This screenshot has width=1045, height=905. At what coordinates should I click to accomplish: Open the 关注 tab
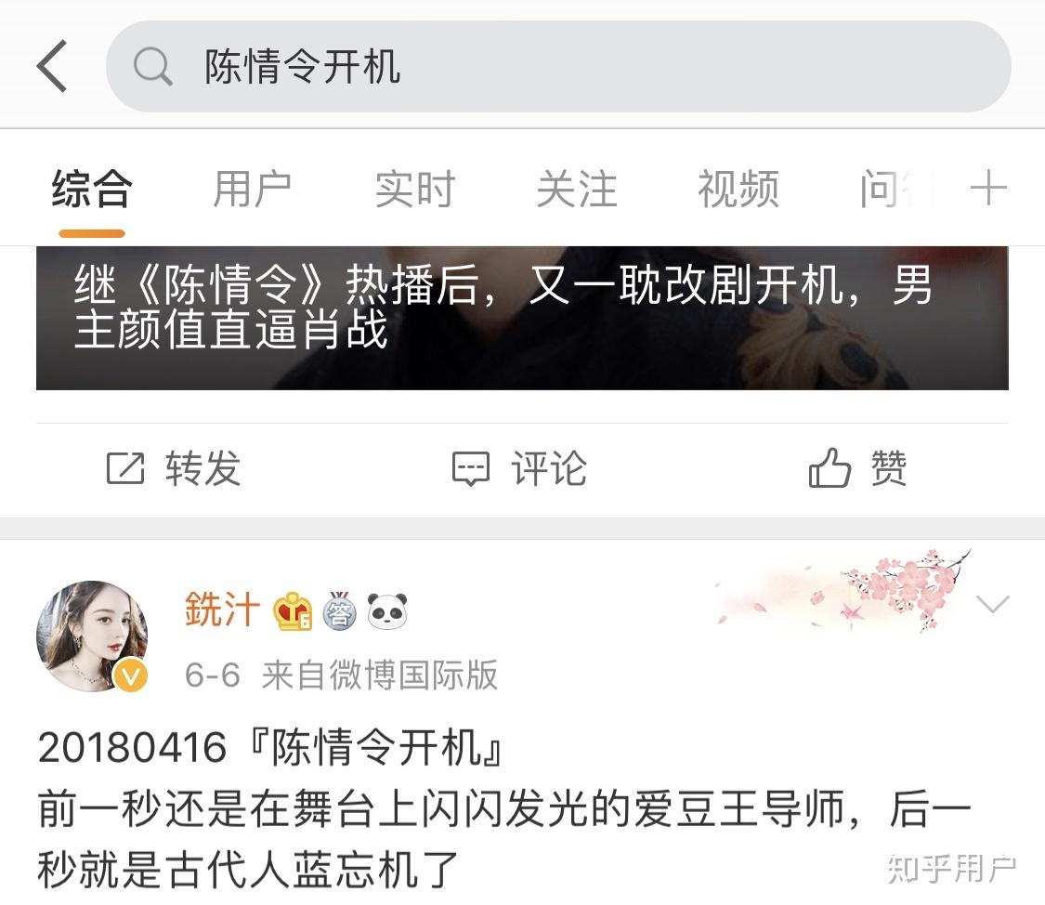(577, 189)
